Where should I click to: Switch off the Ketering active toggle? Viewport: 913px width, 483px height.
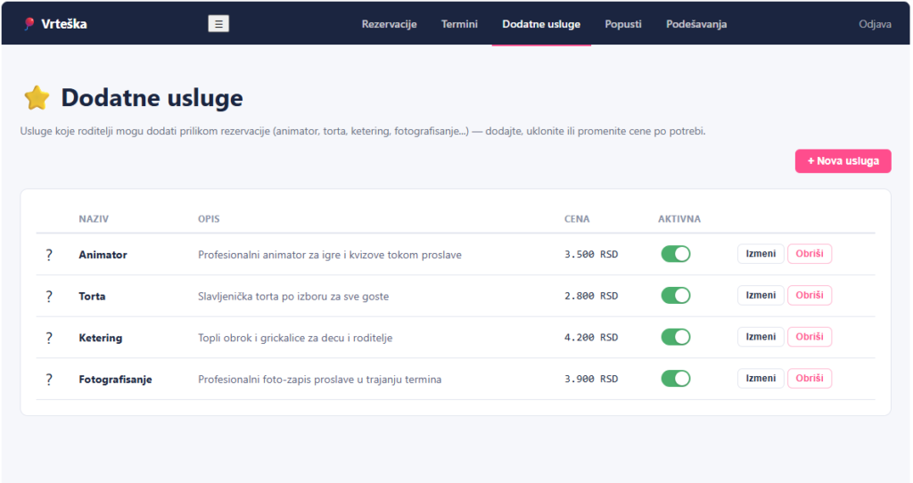point(676,337)
